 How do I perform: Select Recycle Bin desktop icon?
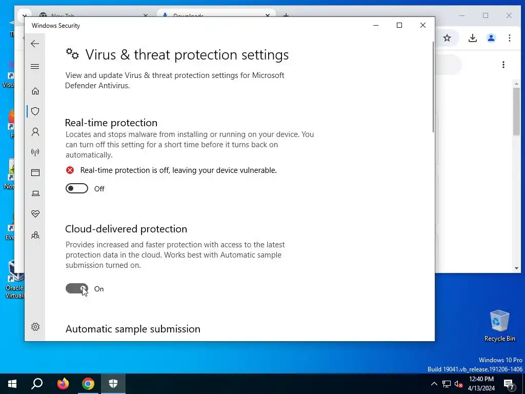tap(499, 326)
